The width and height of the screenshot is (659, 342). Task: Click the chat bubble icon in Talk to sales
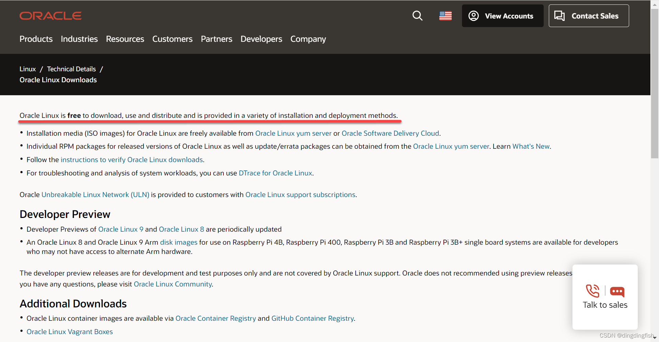(617, 291)
